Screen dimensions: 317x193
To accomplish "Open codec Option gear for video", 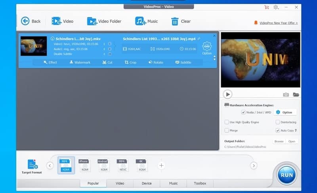I will tap(207, 48).
